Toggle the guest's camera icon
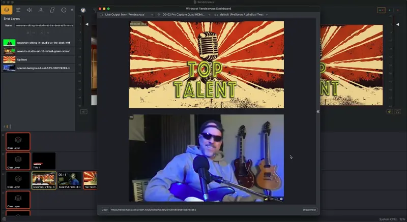407x222 pixels. click(x=276, y=199)
